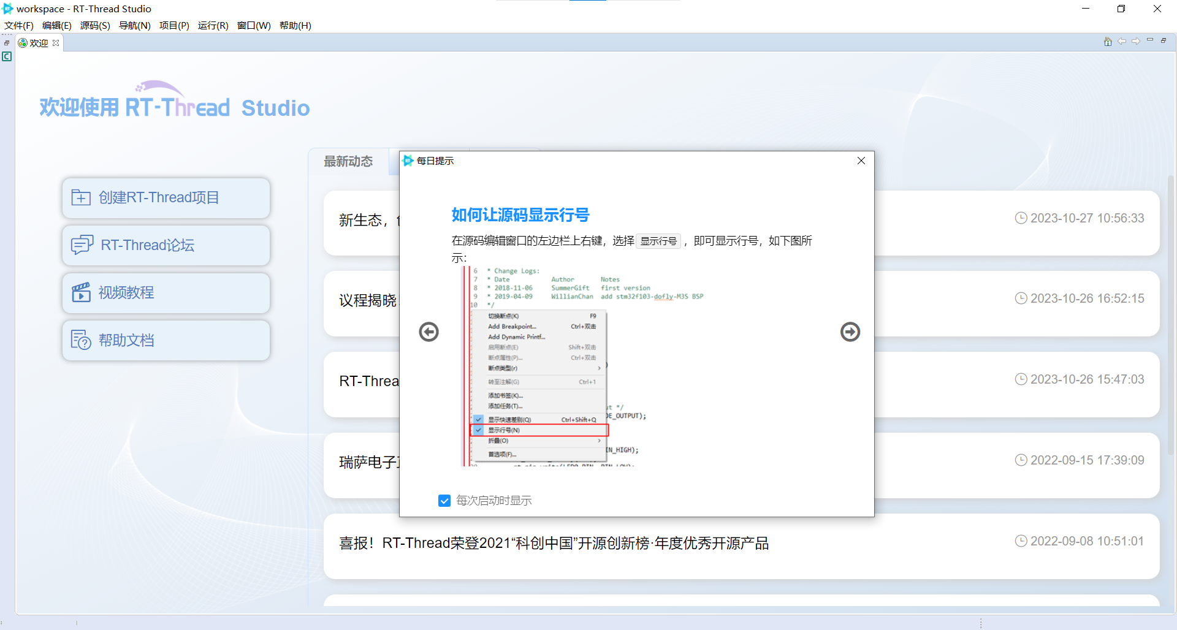This screenshot has height=630, width=1177.
Task: Open the 项目(P) menu
Action: click(174, 25)
